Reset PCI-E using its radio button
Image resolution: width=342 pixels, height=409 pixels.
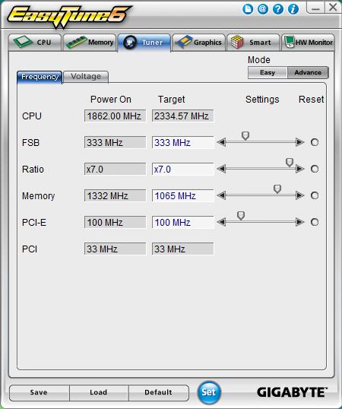(x=315, y=222)
